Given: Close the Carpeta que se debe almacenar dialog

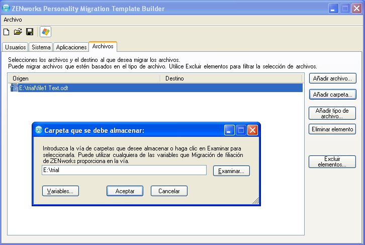Looking at the screenshot, I should [x=252, y=130].
